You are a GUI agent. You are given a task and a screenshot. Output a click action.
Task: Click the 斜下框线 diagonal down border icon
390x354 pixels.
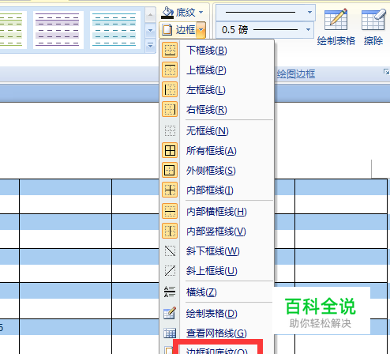[170, 250]
